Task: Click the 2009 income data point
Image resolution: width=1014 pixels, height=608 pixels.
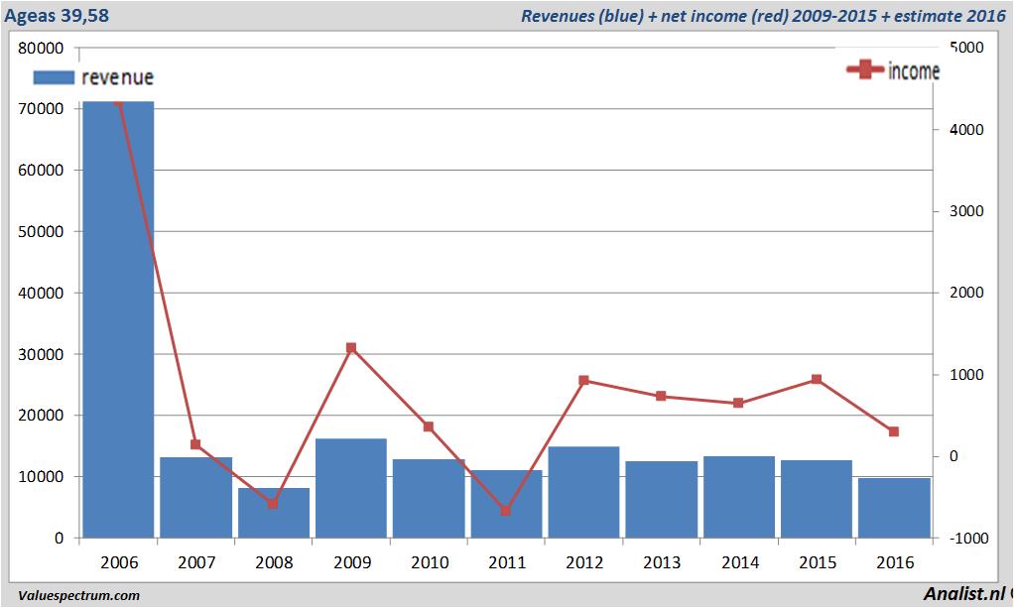Action: 351,348
